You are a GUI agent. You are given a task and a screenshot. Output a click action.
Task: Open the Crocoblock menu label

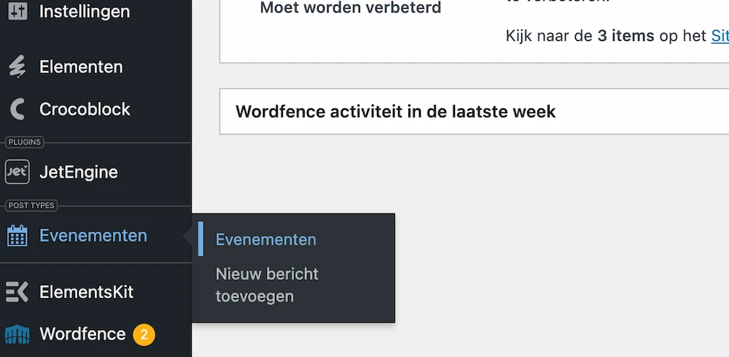[x=85, y=109]
